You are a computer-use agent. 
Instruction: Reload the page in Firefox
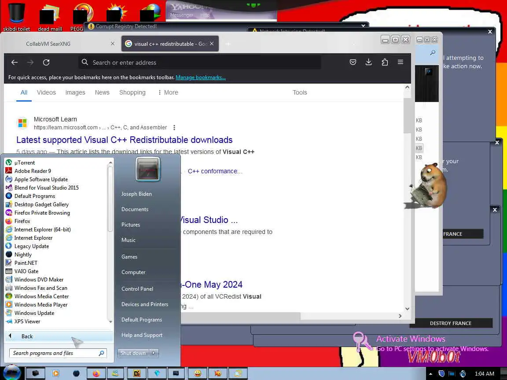[x=46, y=62]
